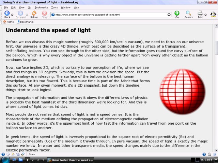Open the Window menu

(x=66, y=7)
